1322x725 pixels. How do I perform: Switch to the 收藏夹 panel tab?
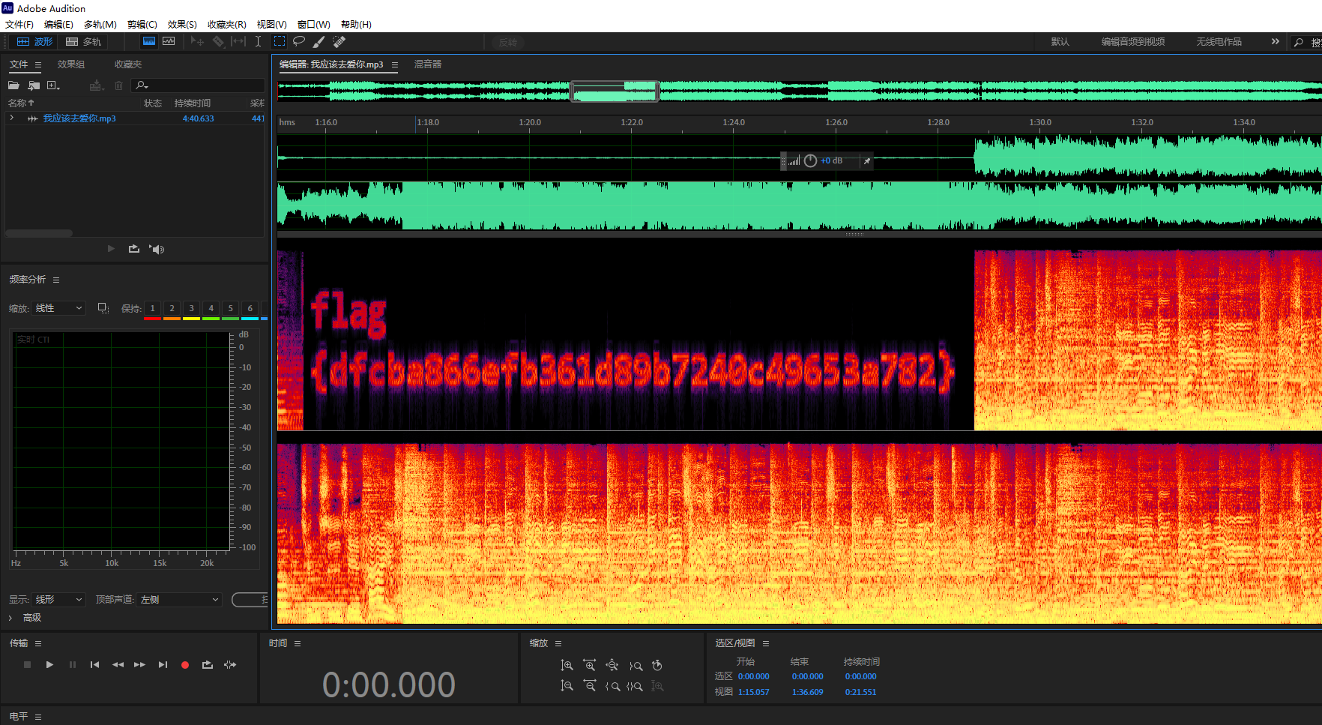click(x=128, y=64)
